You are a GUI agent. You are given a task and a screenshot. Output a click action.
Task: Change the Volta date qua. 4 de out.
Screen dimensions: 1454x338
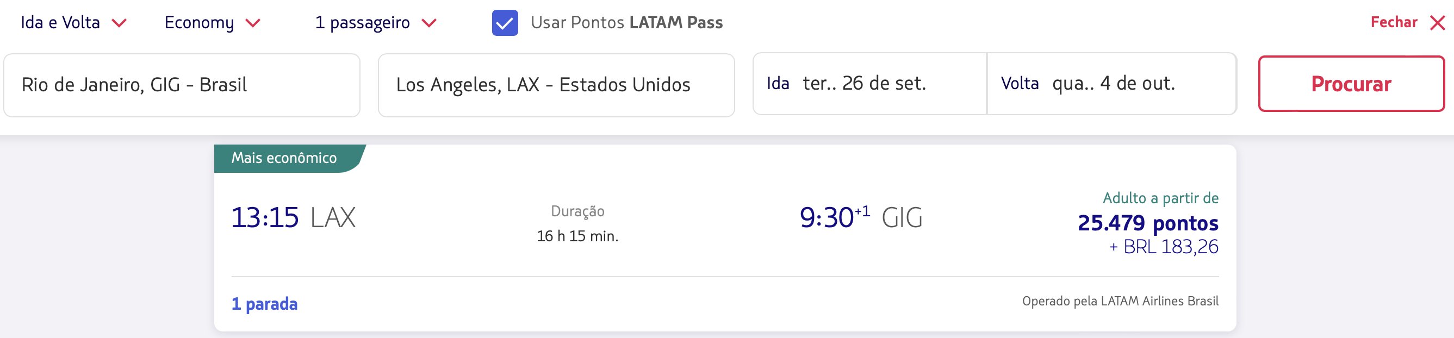point(1111,84)
